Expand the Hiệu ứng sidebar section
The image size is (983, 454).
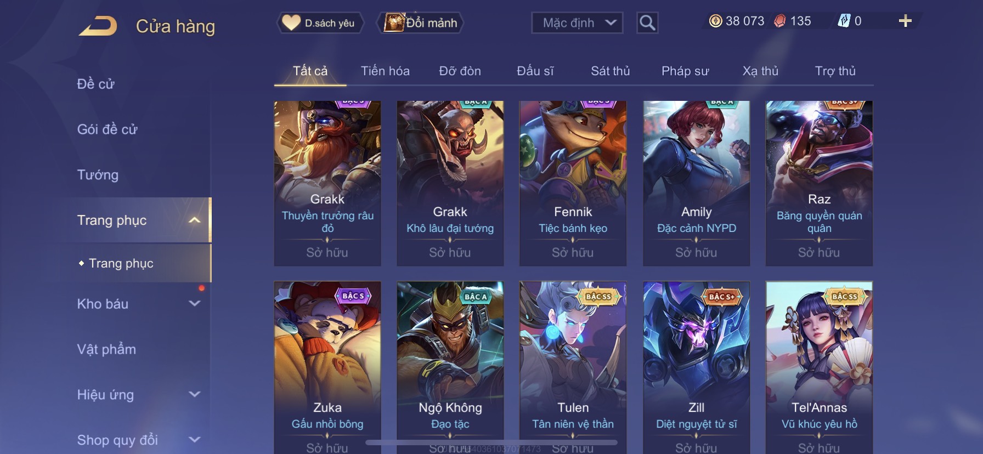[194, 394]
